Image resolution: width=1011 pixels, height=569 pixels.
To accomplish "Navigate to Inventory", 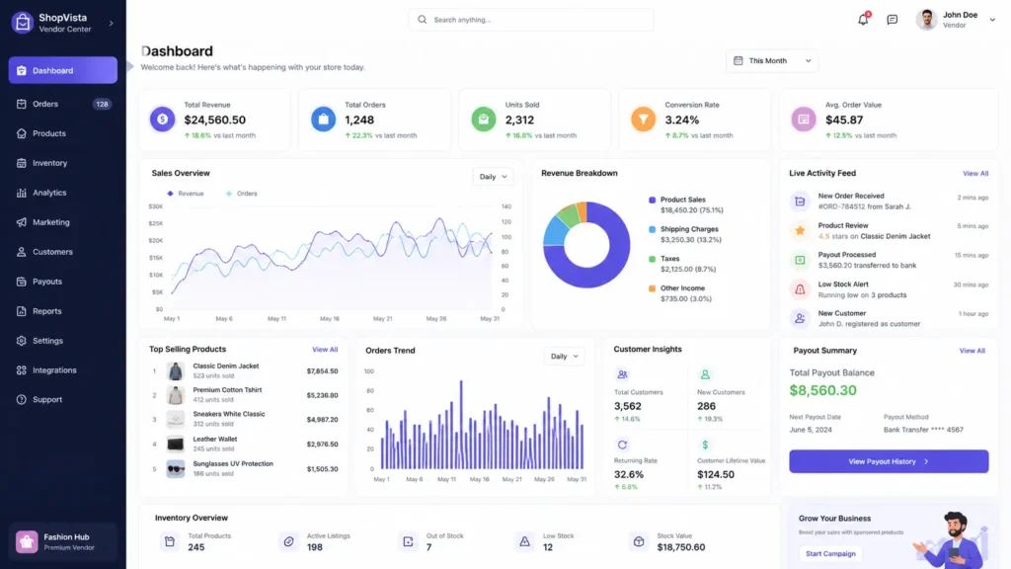I will (62, 163).
